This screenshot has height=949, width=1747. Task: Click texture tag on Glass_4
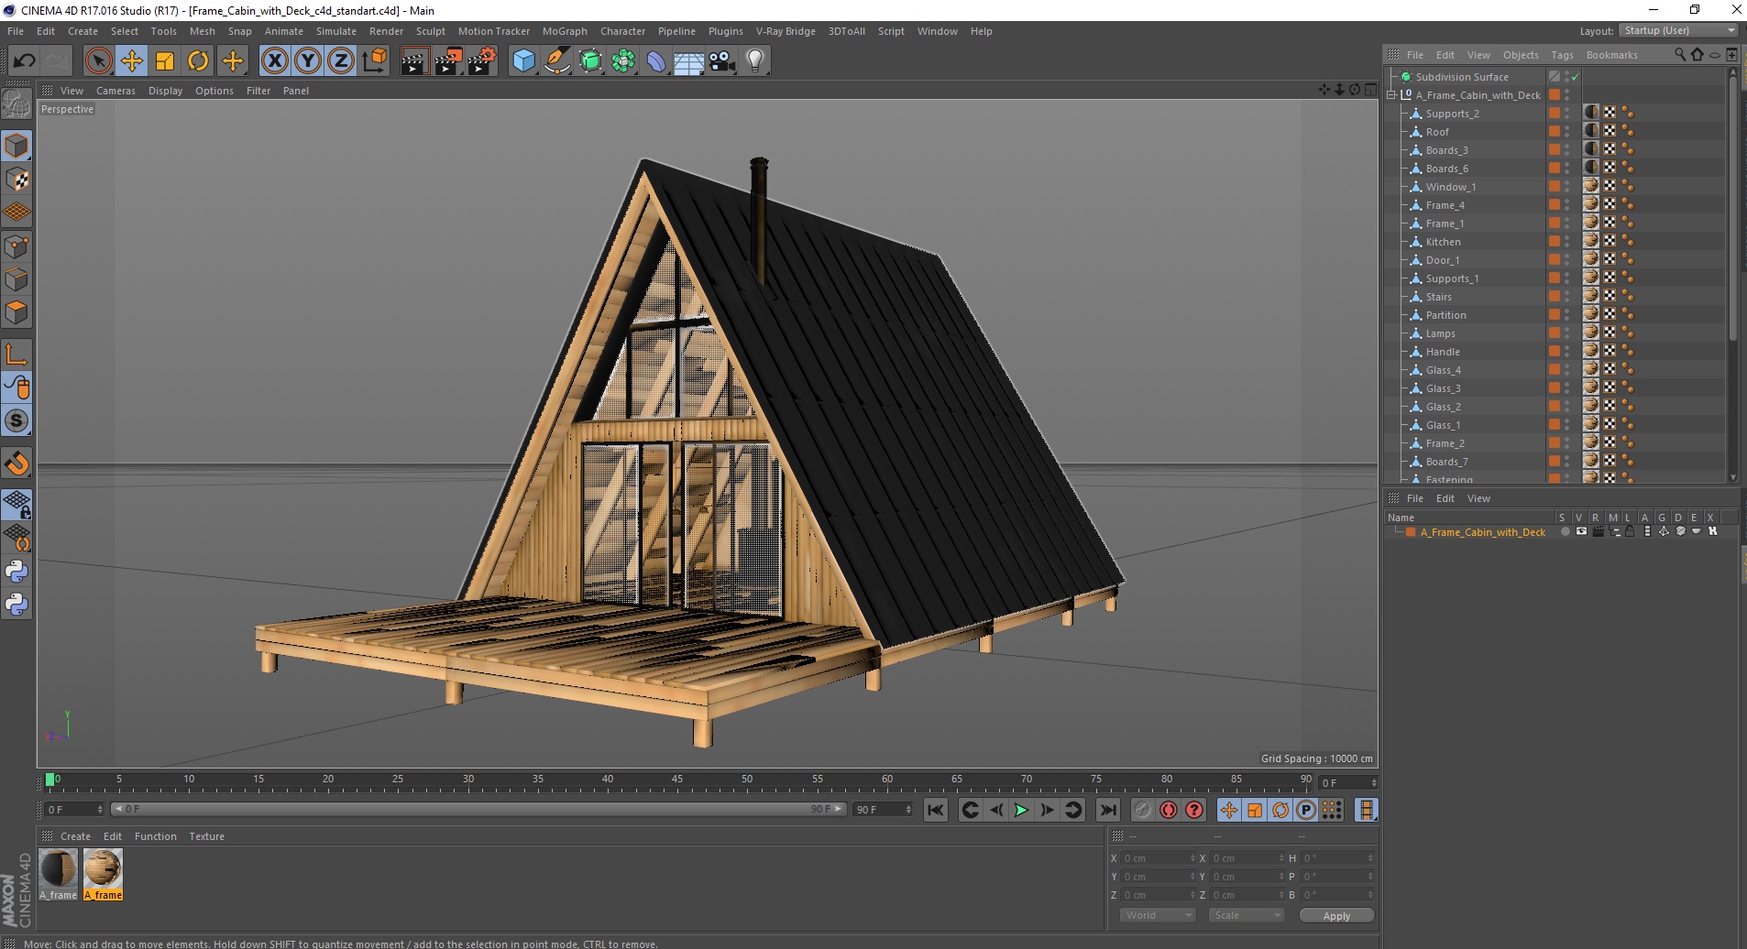[x=1591, y=369]
